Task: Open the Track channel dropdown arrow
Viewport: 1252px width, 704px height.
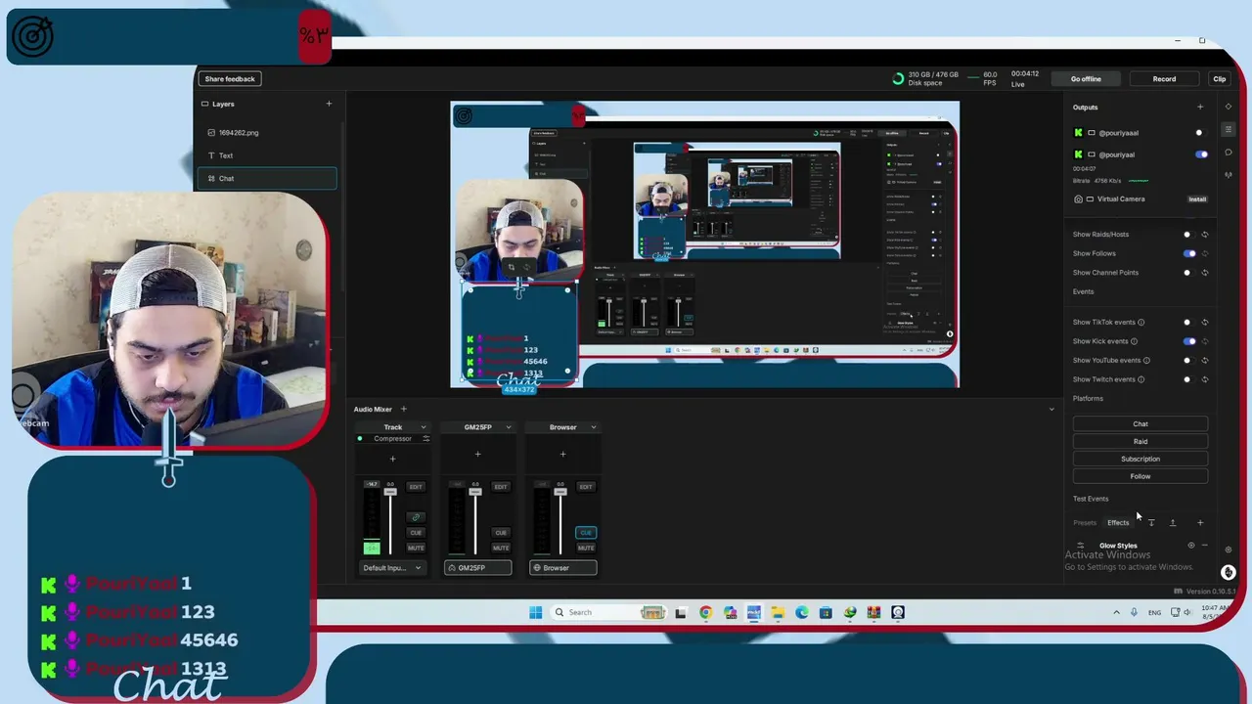Action: 423,427
